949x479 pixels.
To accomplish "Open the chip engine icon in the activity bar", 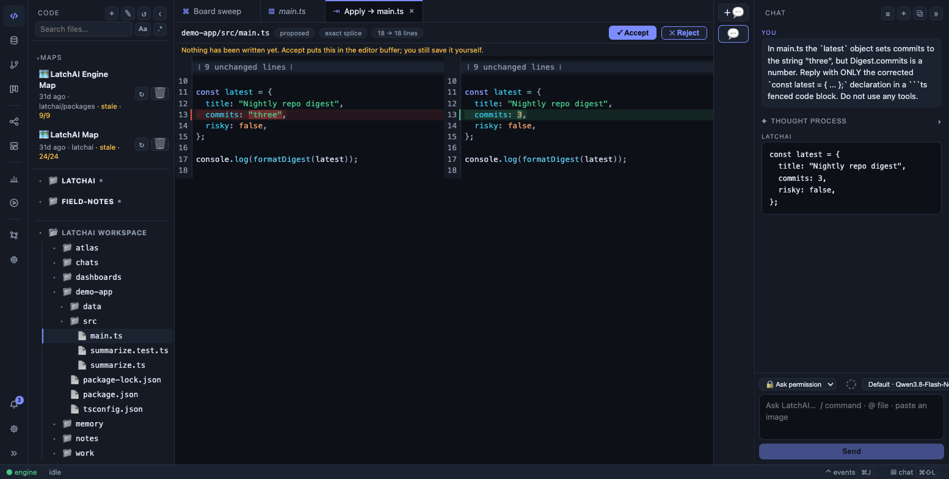I will tap(14, 260).
